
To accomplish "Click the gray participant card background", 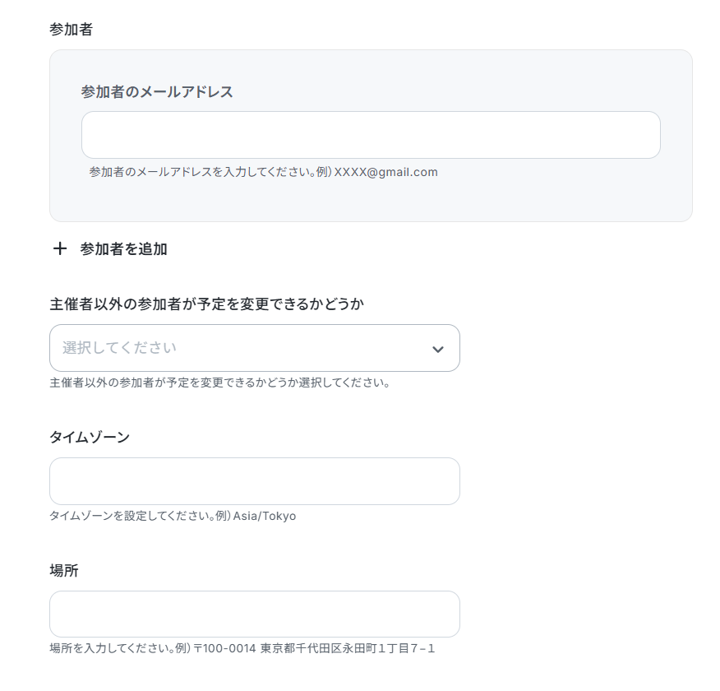I will 371,202.
